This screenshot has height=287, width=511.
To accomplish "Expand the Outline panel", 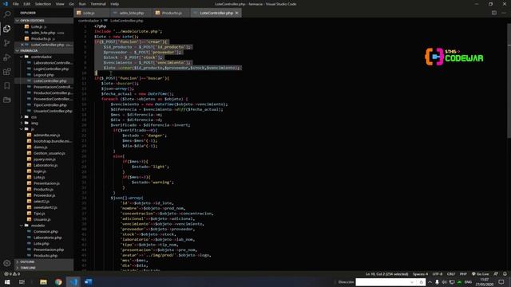I will (x=27, y=261).
